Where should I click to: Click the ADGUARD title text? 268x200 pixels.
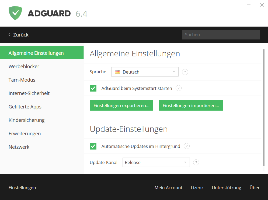49,13
